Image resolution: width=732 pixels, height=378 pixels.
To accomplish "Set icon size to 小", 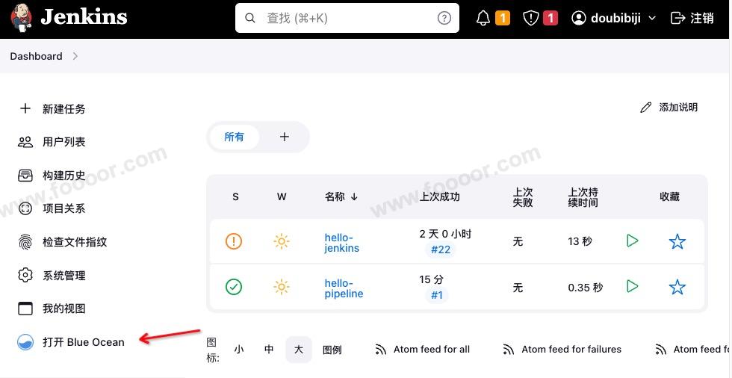I will pyautogui.click(x=239, y=350).
